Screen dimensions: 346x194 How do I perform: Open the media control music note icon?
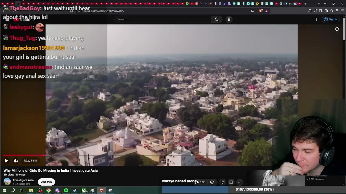click(315, 11)
